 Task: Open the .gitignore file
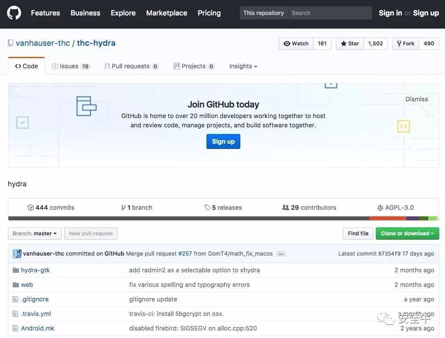coord(35,299)
